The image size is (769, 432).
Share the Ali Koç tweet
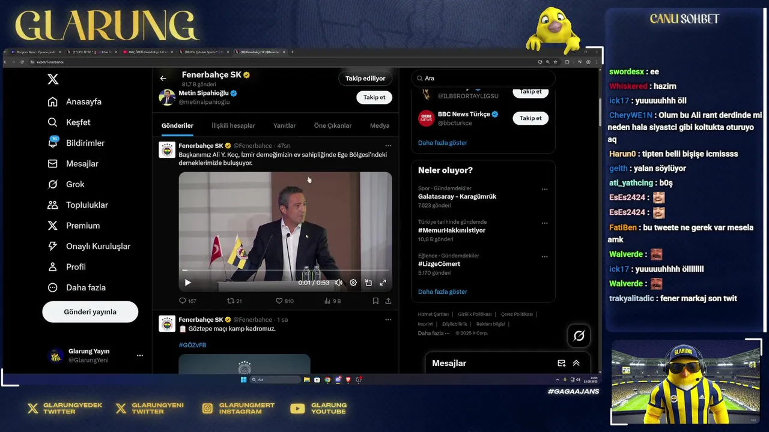tap(388, 301)
